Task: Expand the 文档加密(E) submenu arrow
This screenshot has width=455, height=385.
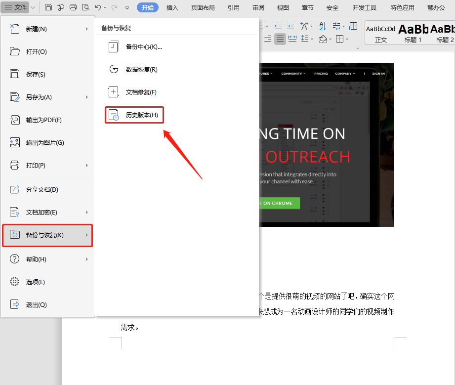Action: point(87,212)
